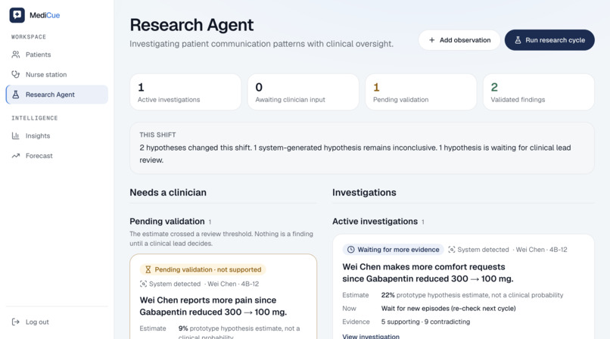Open the Forecast section

(x=57, y=156)
